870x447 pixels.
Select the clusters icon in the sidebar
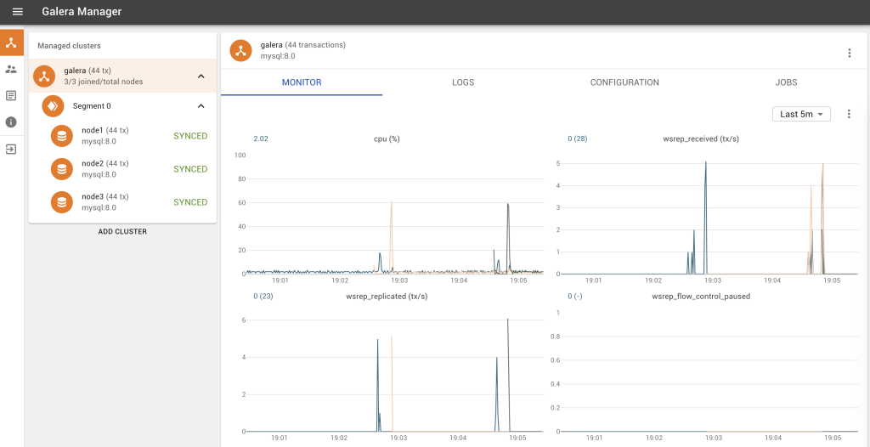point(12,42)
